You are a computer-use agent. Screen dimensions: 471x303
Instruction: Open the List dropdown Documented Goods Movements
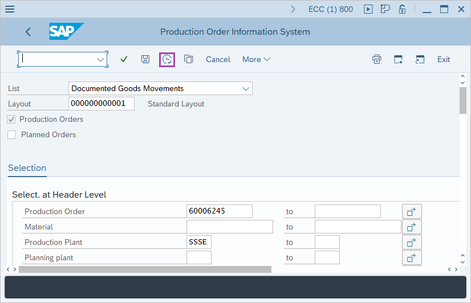[160, 88]
